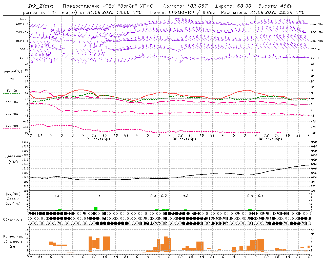Click the longitude value Долгота: 102.087

(x=185, y=6)
